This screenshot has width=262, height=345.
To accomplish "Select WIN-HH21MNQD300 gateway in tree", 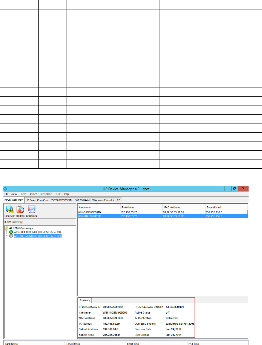I will [38, 236].
